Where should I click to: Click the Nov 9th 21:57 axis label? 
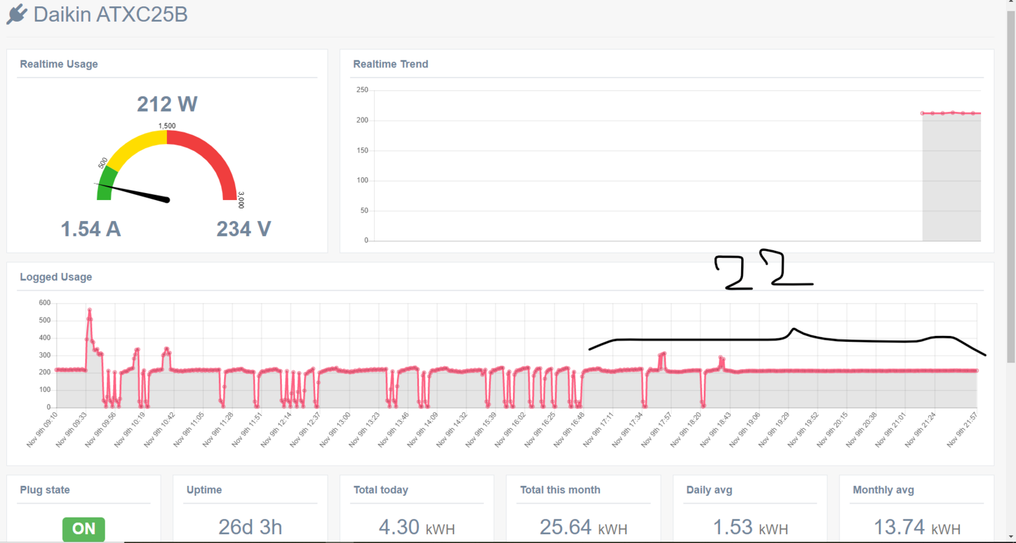point(962,430)
